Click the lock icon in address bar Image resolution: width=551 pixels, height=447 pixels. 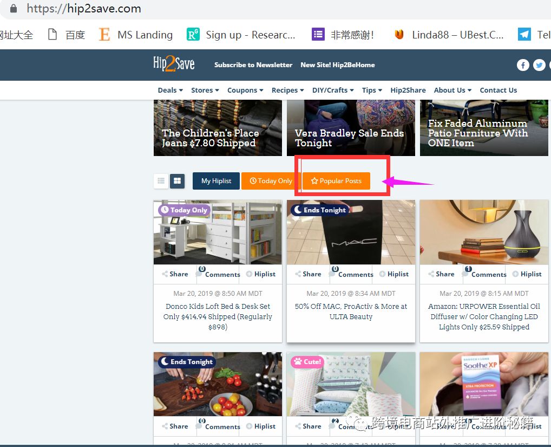pyautogui.click(x=14, y=9)
